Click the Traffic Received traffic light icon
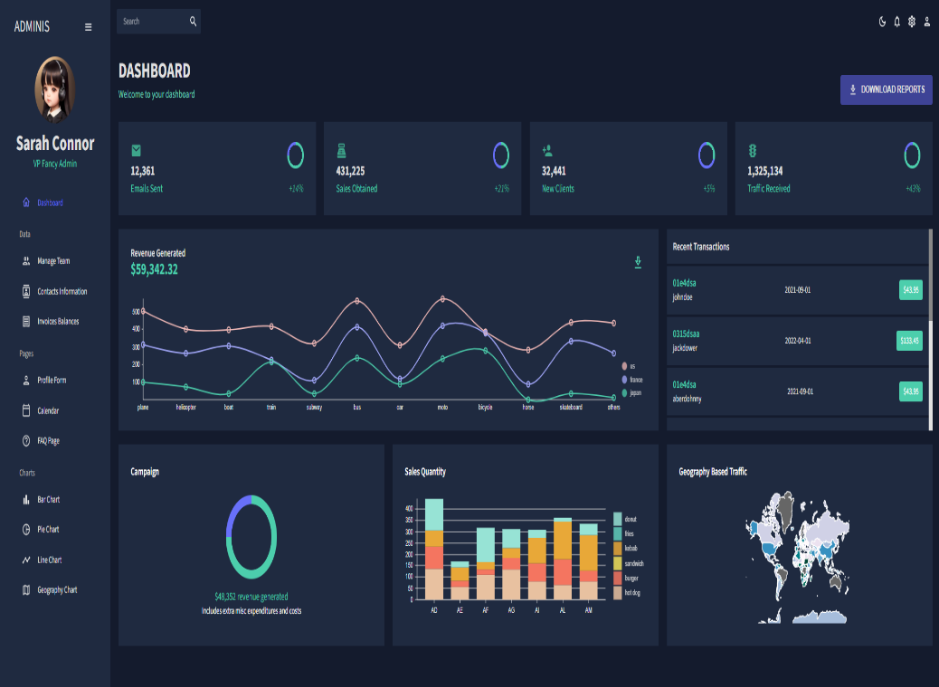 click(x=753, y=150)
